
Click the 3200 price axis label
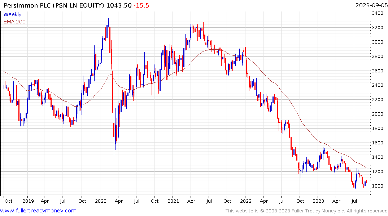click(378, 28)
